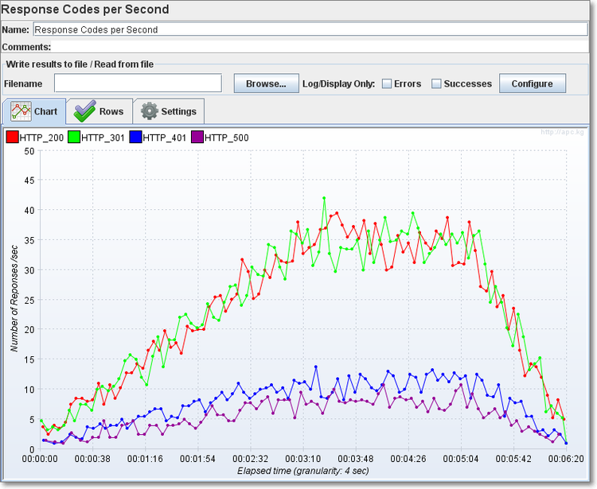Click the apc.kg watermark link in chart
Screen dimensions: 597x489
click(562, 132)
